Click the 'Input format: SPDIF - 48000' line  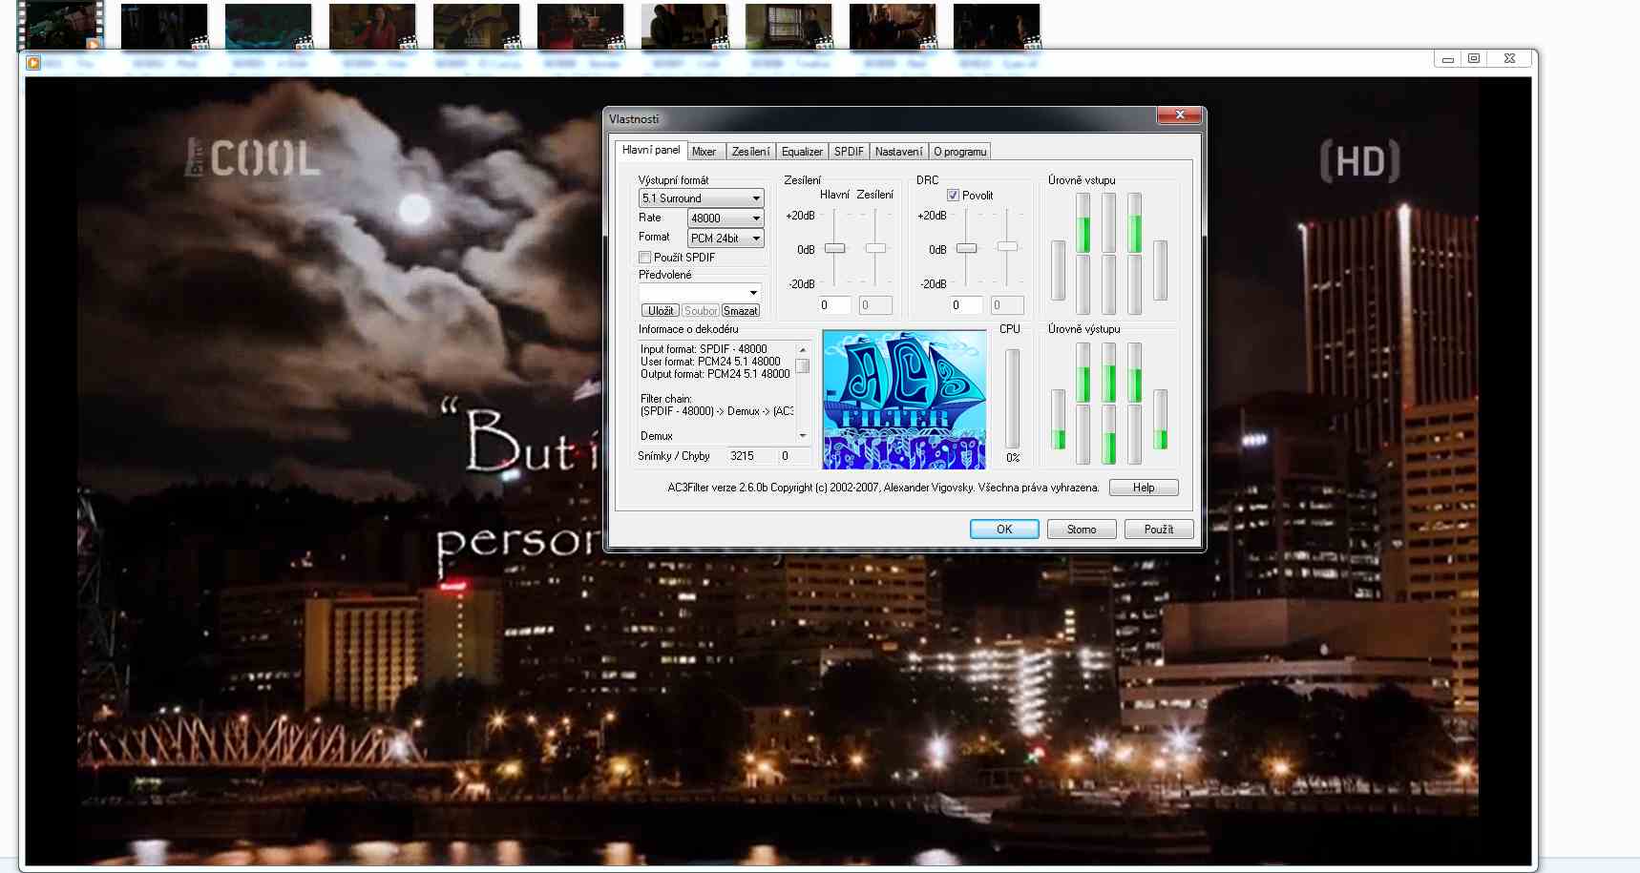tap(704, 349)
